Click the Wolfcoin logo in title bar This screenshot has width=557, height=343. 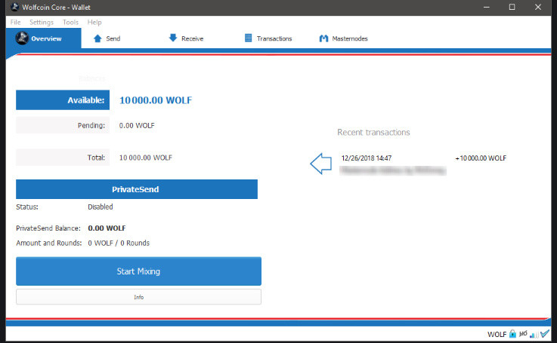[x=14, y=7]
